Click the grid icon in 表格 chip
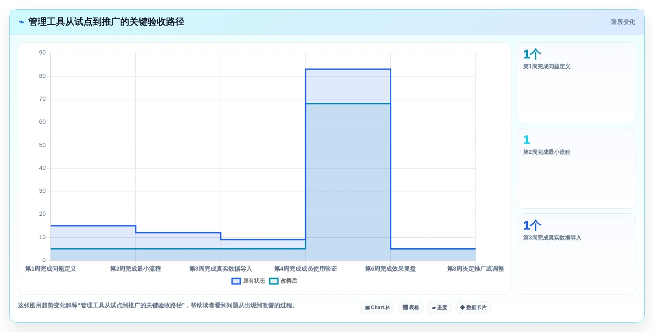This screenshot has height=332, width=654. 405,308
